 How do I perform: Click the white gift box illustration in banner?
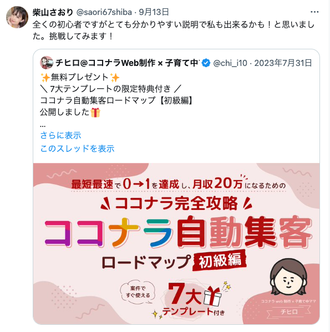212,296
